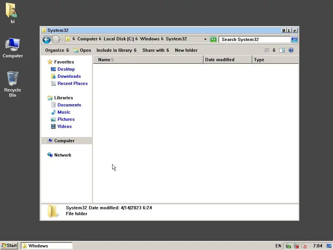Viewport: 333px width, 250px height.
Task: Open the Include in library menu
Action: pyautogui.click(x=116, y=50)
